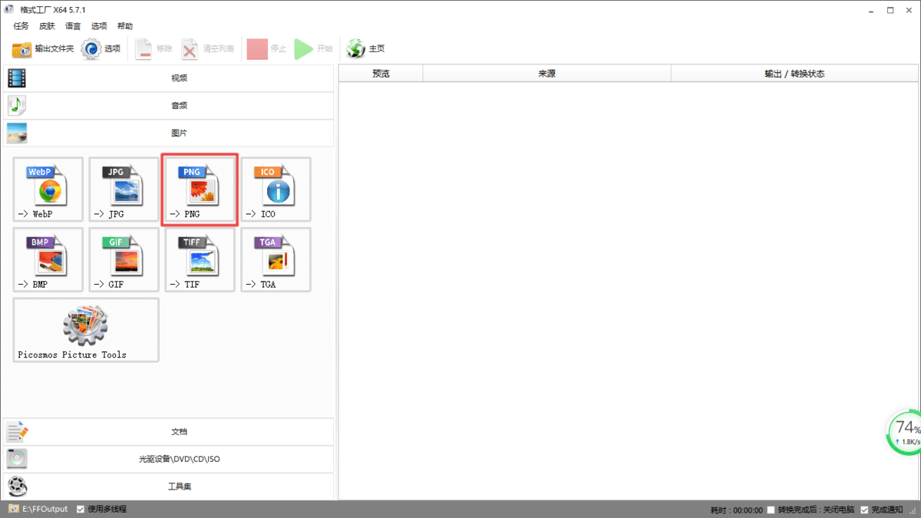Expand the 视频 category section
The width and height of the screenshot is (921, 518).
[179, 78]
